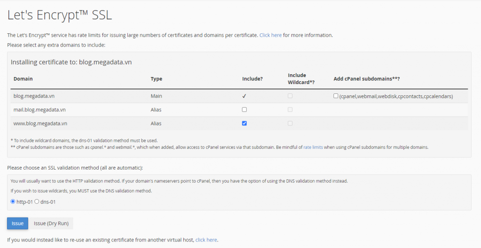Select the dns-01 validation method

[37, 201]
